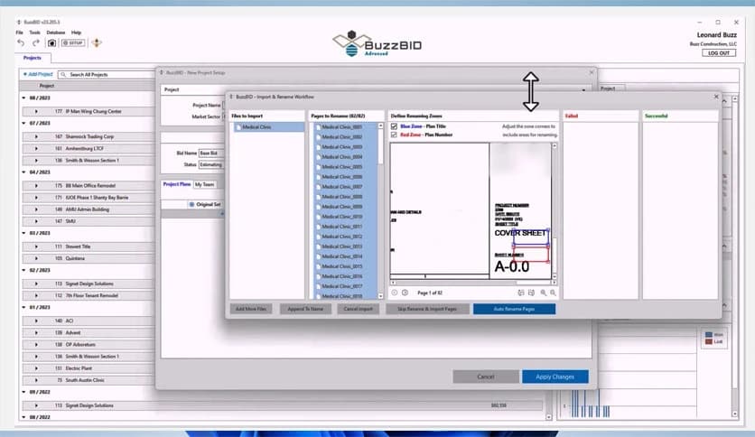Click Add Project link
Screen dimensions: 755x437
(x=38, y=75)
